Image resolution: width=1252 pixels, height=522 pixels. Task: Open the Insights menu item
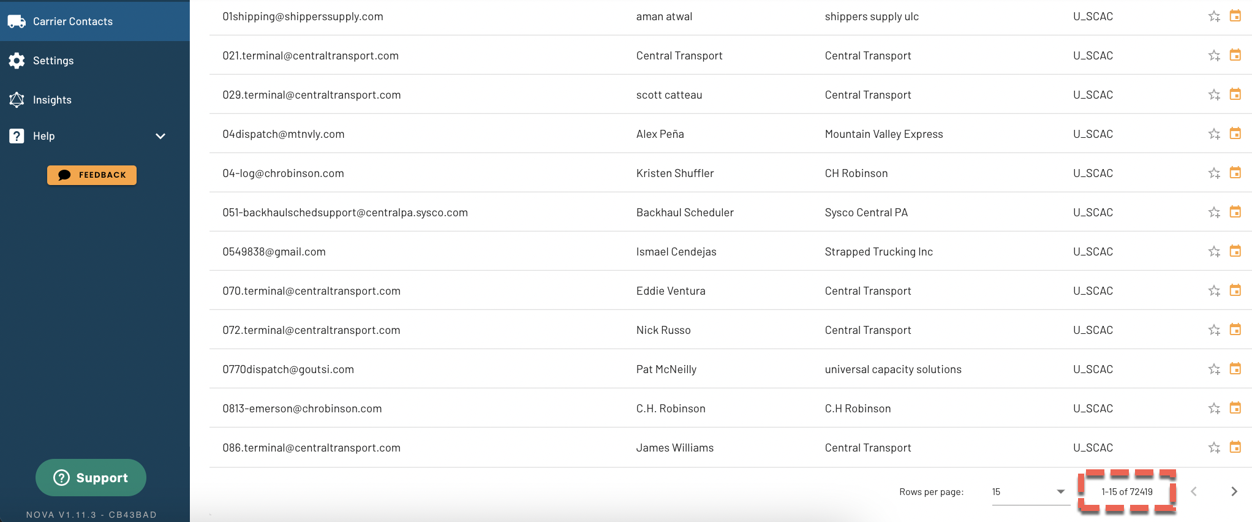coord(95,100)
